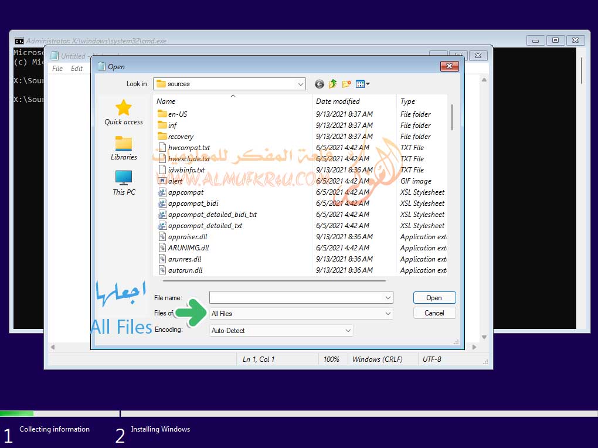Select idwbinfo.txt file icon

point(162,169)
